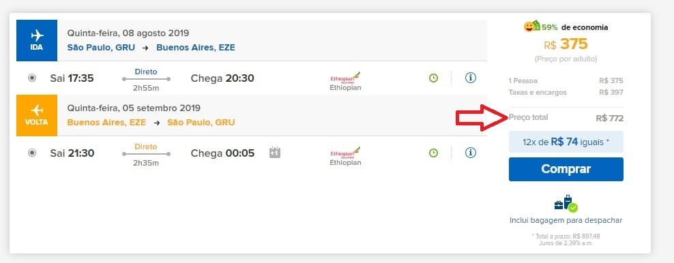The height and width of the screenshot is (263, 674).
Task: Click the São Paulo, GRU outbound origin
Action: tap(101, 48)
